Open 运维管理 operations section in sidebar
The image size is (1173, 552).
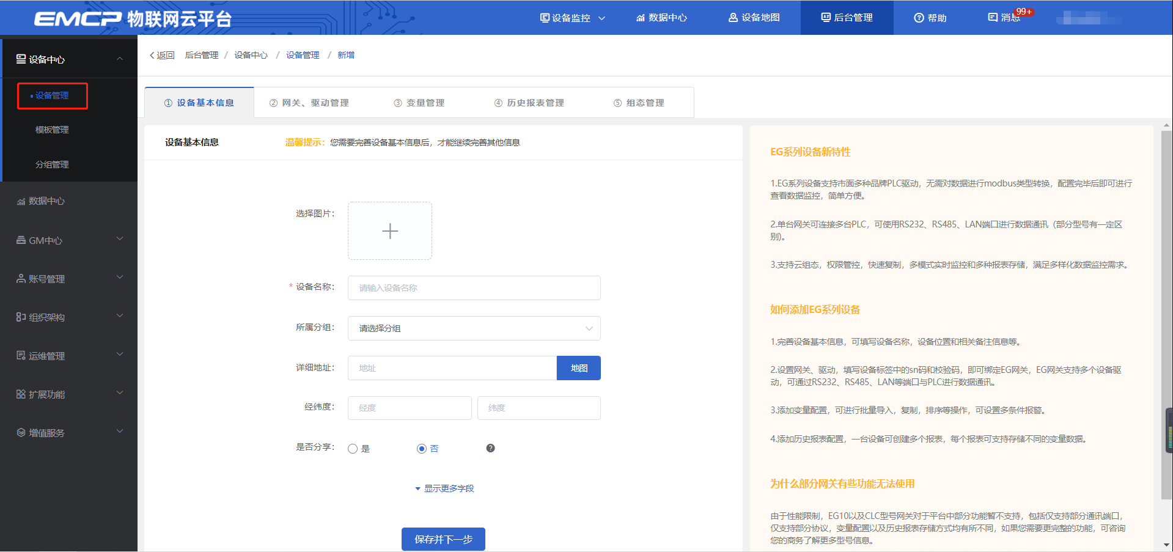(20, 355)
